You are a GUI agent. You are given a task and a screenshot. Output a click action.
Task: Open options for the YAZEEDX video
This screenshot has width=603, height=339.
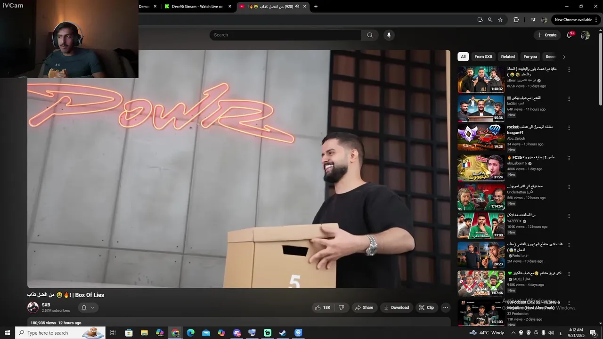click(569, 216)
